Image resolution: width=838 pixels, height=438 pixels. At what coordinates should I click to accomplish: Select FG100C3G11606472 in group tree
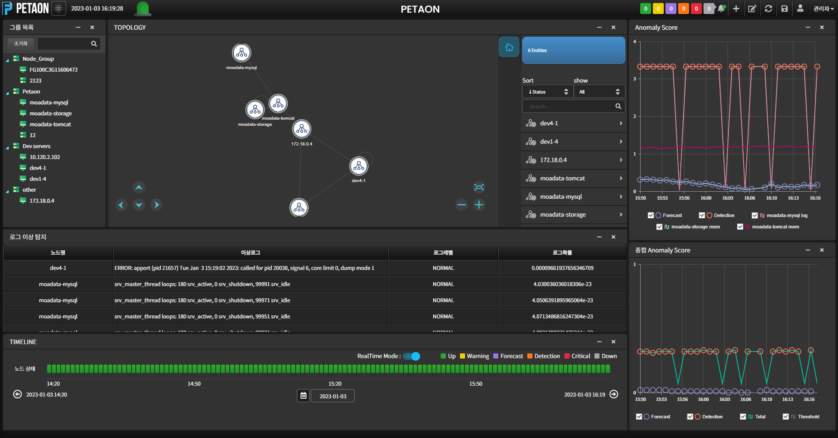point(54,69)
